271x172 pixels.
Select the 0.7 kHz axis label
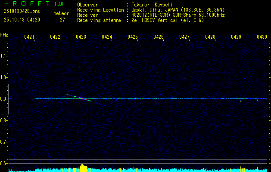tap(4, 141)
